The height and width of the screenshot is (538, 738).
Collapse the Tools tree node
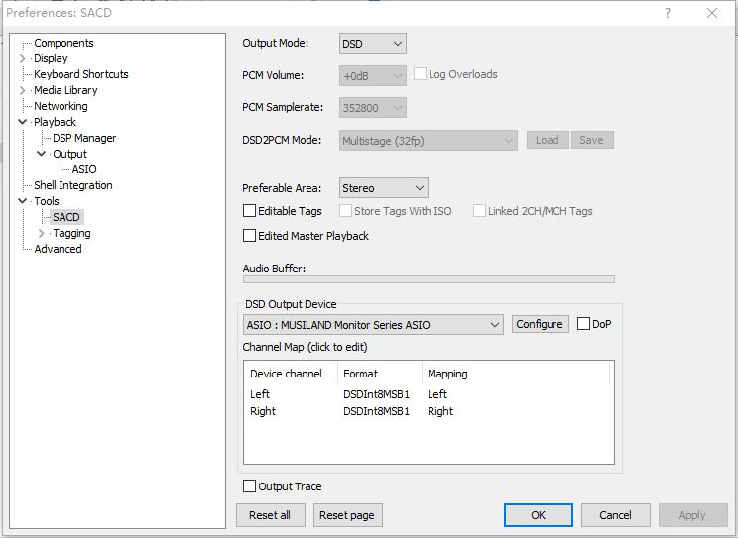pos(22,201)
